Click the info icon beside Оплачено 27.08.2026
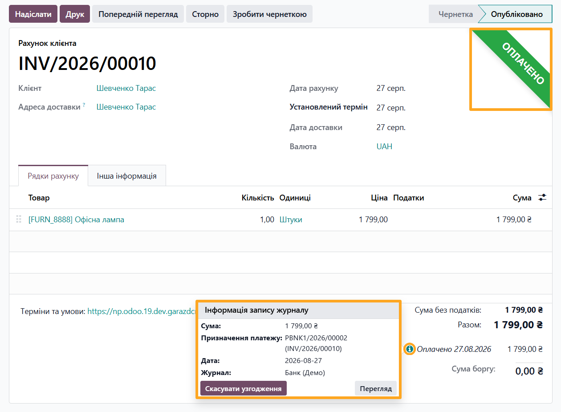Image resolution: width=561 pixels, height=412 pixels. point(410,349)
